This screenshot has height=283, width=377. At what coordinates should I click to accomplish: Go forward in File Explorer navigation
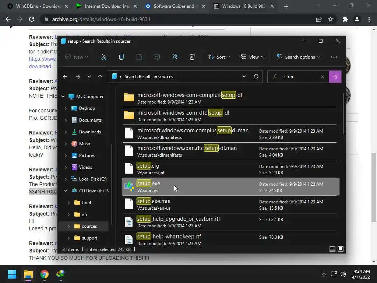78,77
